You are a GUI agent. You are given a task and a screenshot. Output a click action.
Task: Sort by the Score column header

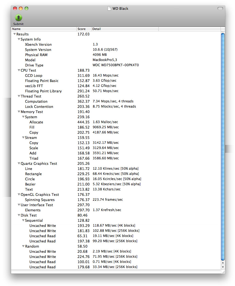tap(84, 29)
